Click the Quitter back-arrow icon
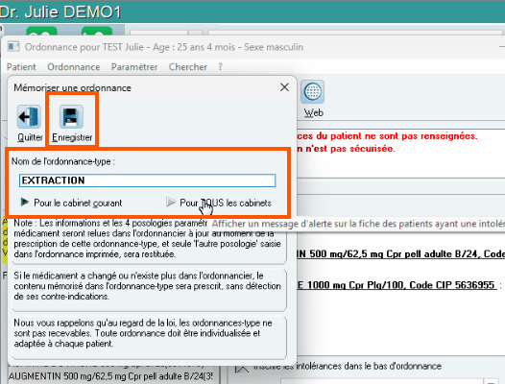Screen dimensions: 505x384 tap(29, 116)
